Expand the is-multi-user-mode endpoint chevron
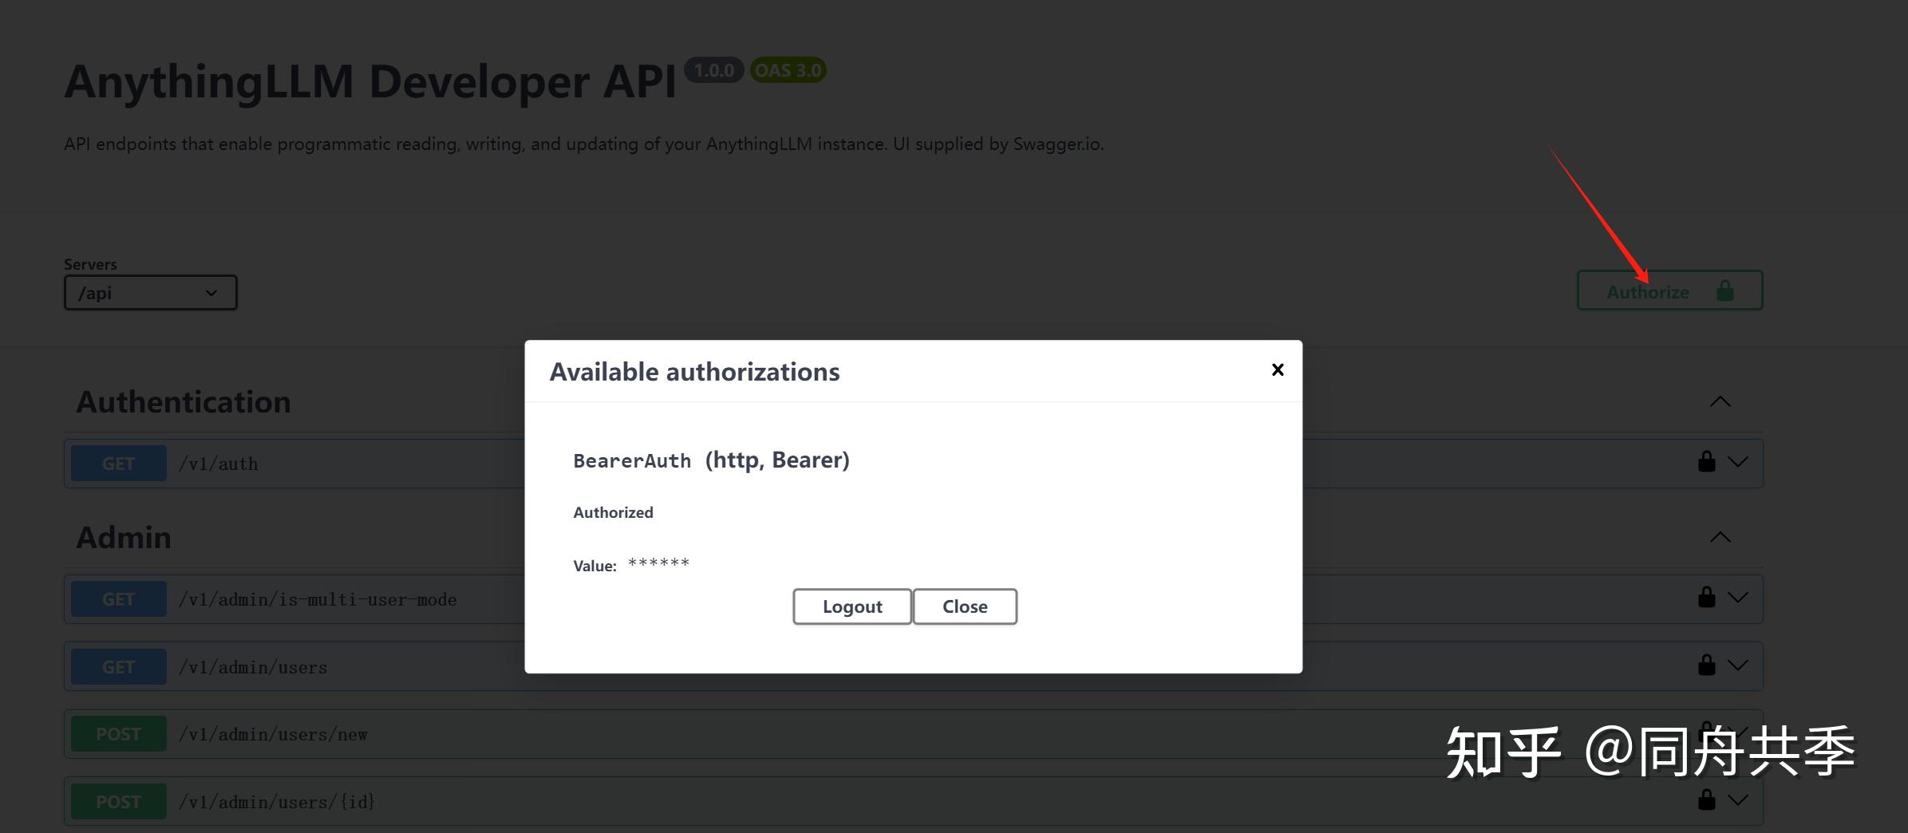Screen dimensions: 1908x833 (1738, 598)
